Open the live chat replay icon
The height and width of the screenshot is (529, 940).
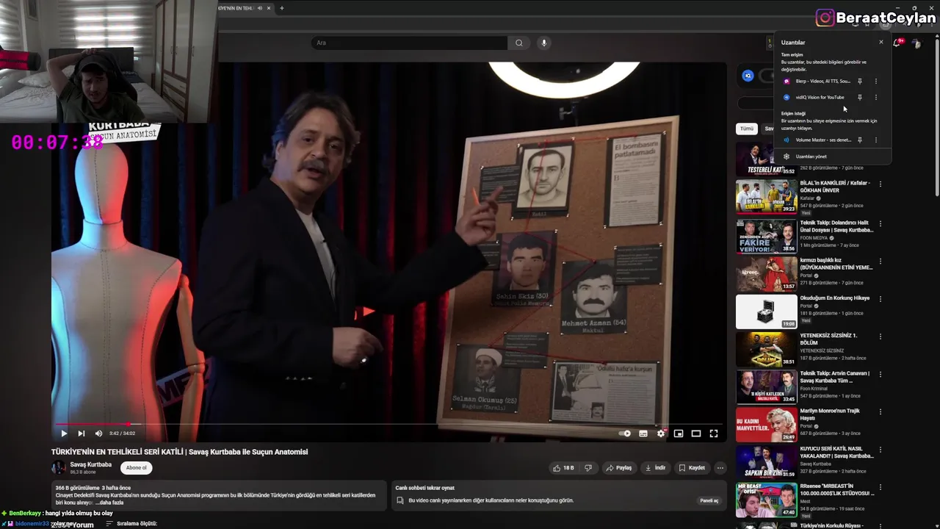pos(400,500)
